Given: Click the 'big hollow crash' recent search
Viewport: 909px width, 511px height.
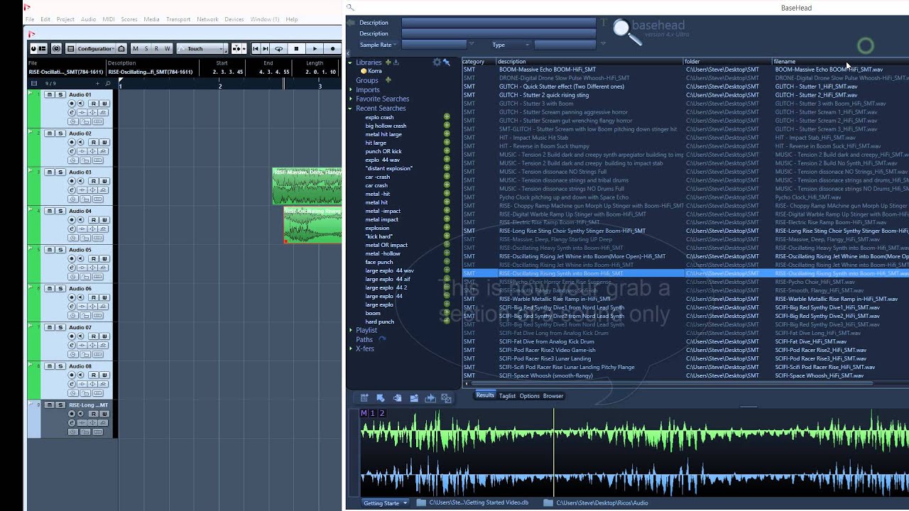Looking at the screenshot, I should [386, 126].
